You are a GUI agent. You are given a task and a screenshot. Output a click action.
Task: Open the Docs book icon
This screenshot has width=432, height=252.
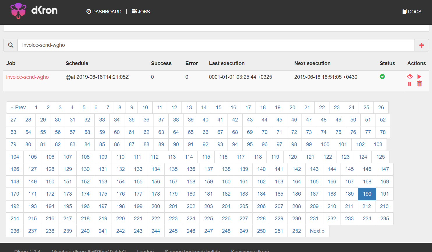coord(404,11)
